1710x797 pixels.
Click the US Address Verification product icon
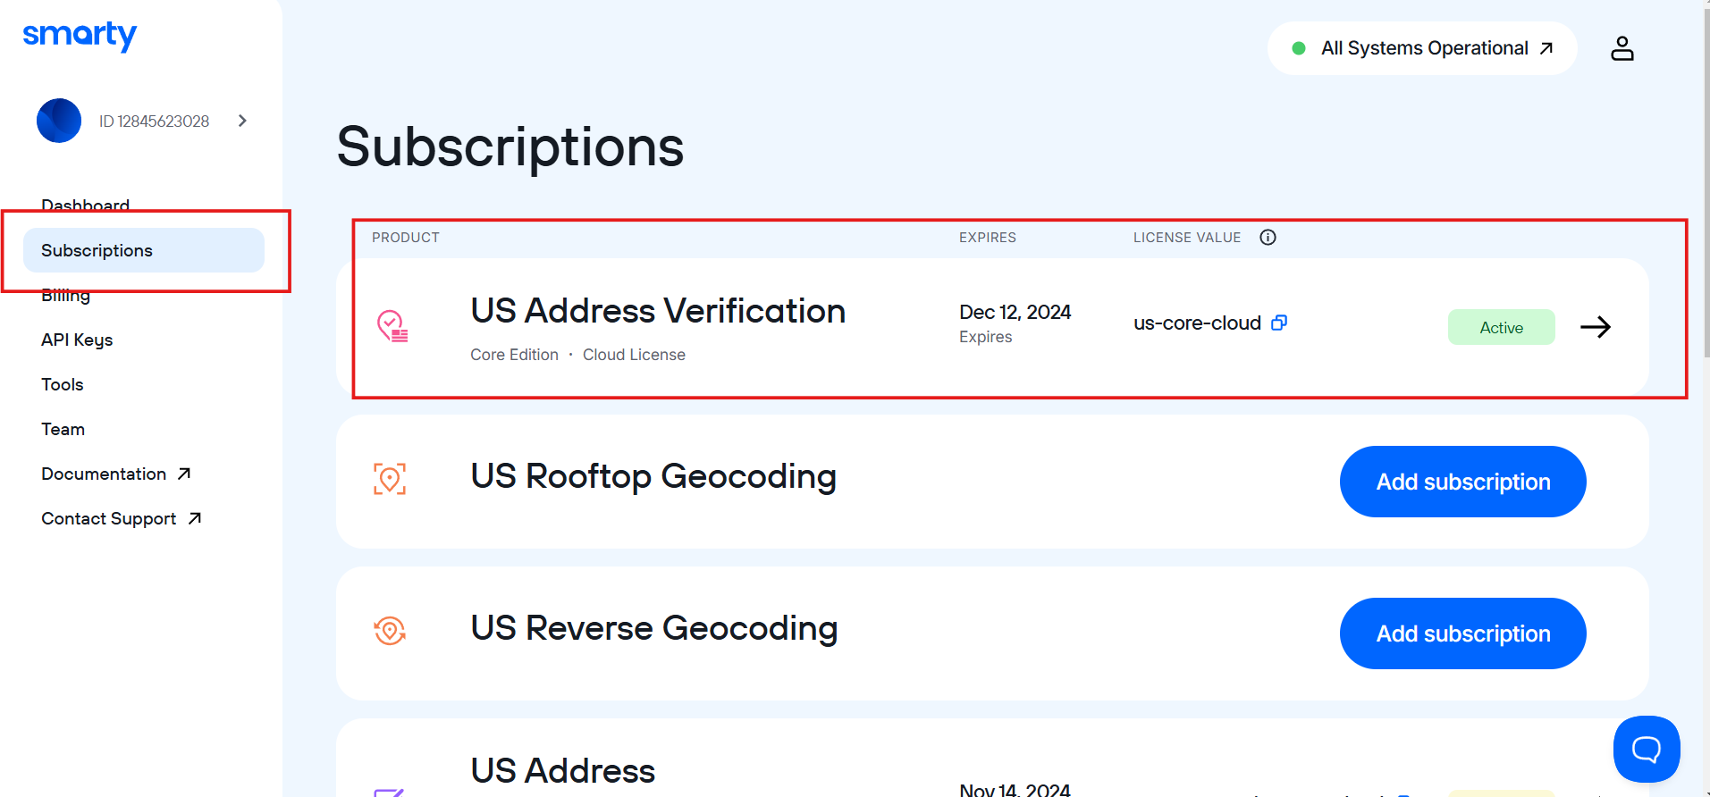pyautogui.click(x=392, y=326)
